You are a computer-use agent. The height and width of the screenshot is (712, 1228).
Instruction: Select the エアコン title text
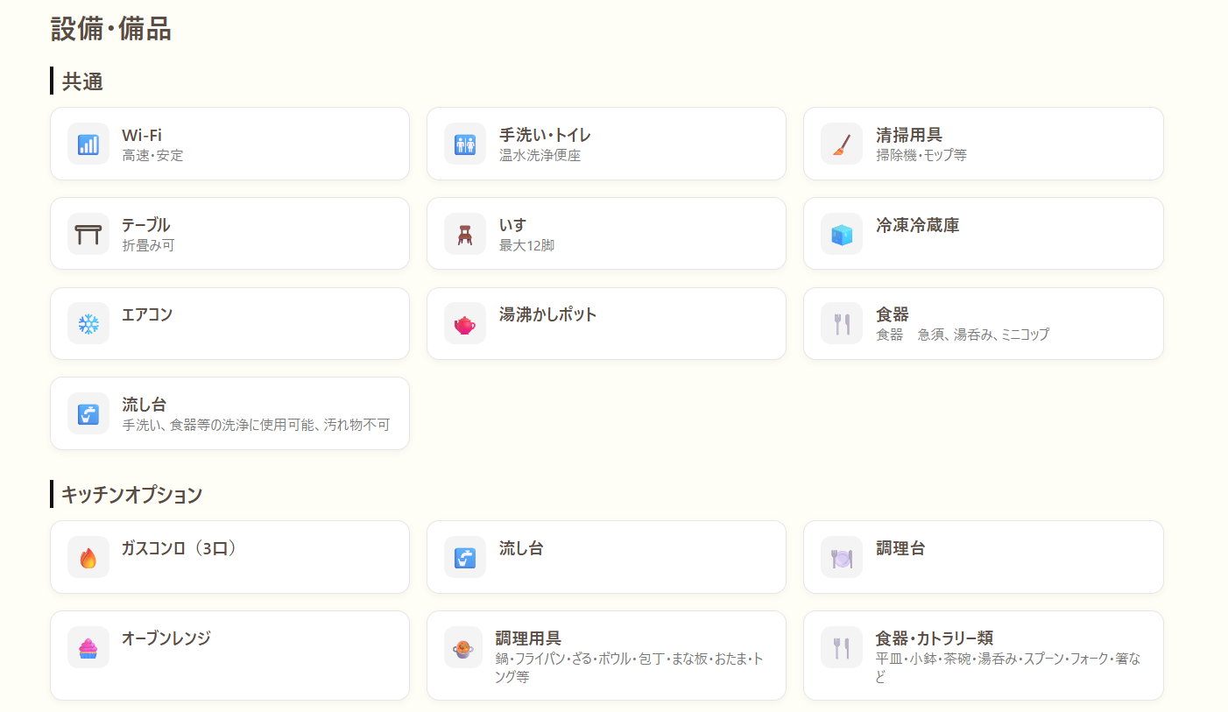tap(147, 315)
